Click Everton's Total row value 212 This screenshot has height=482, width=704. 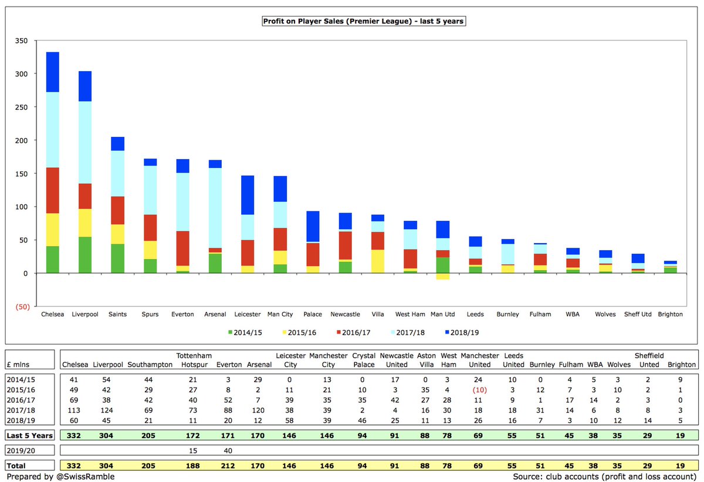pos(228,466)
